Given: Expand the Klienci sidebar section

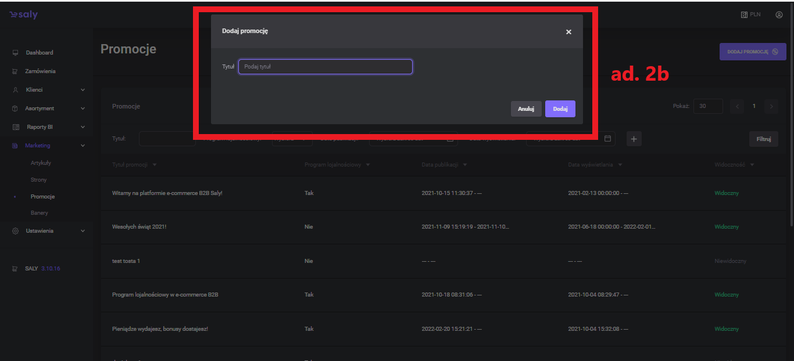Looking at the screenshot, I should [x=83, y=90].
